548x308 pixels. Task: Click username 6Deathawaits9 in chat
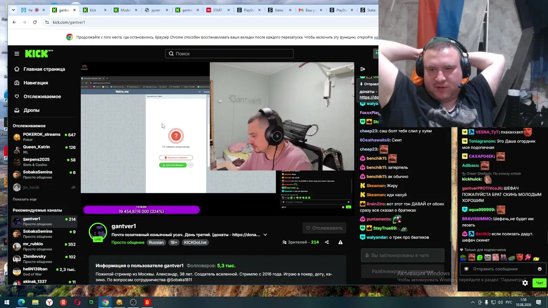tap(375, 140)
